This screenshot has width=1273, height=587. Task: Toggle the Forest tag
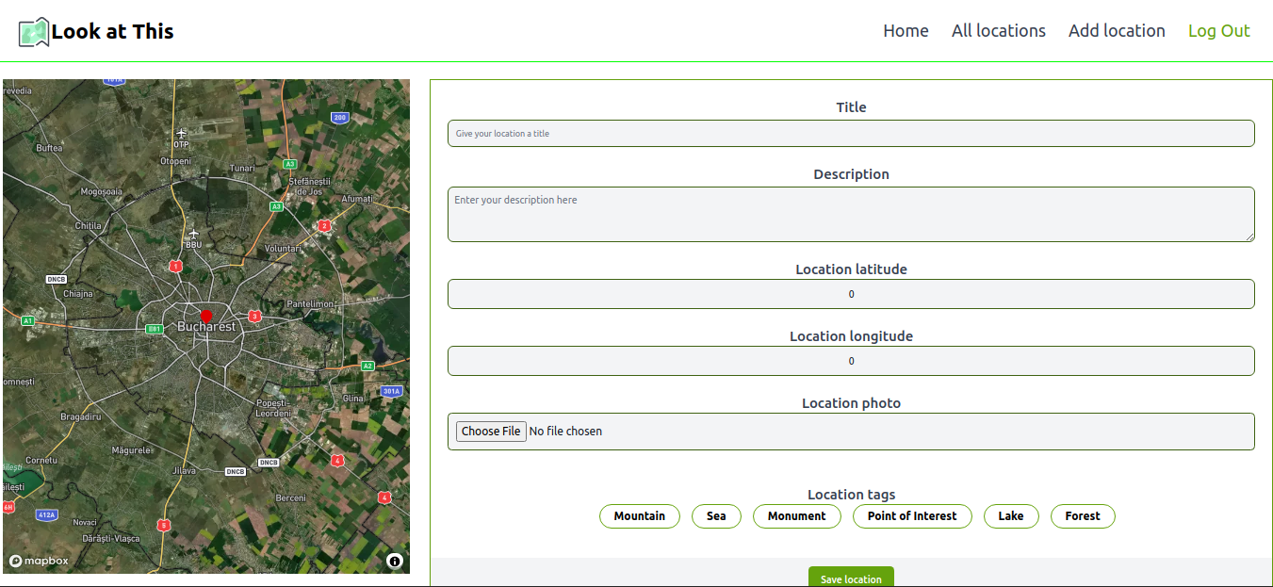(x=1083, y=516)
